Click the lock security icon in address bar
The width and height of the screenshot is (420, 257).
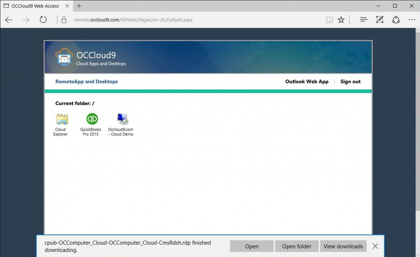point(64,20)
